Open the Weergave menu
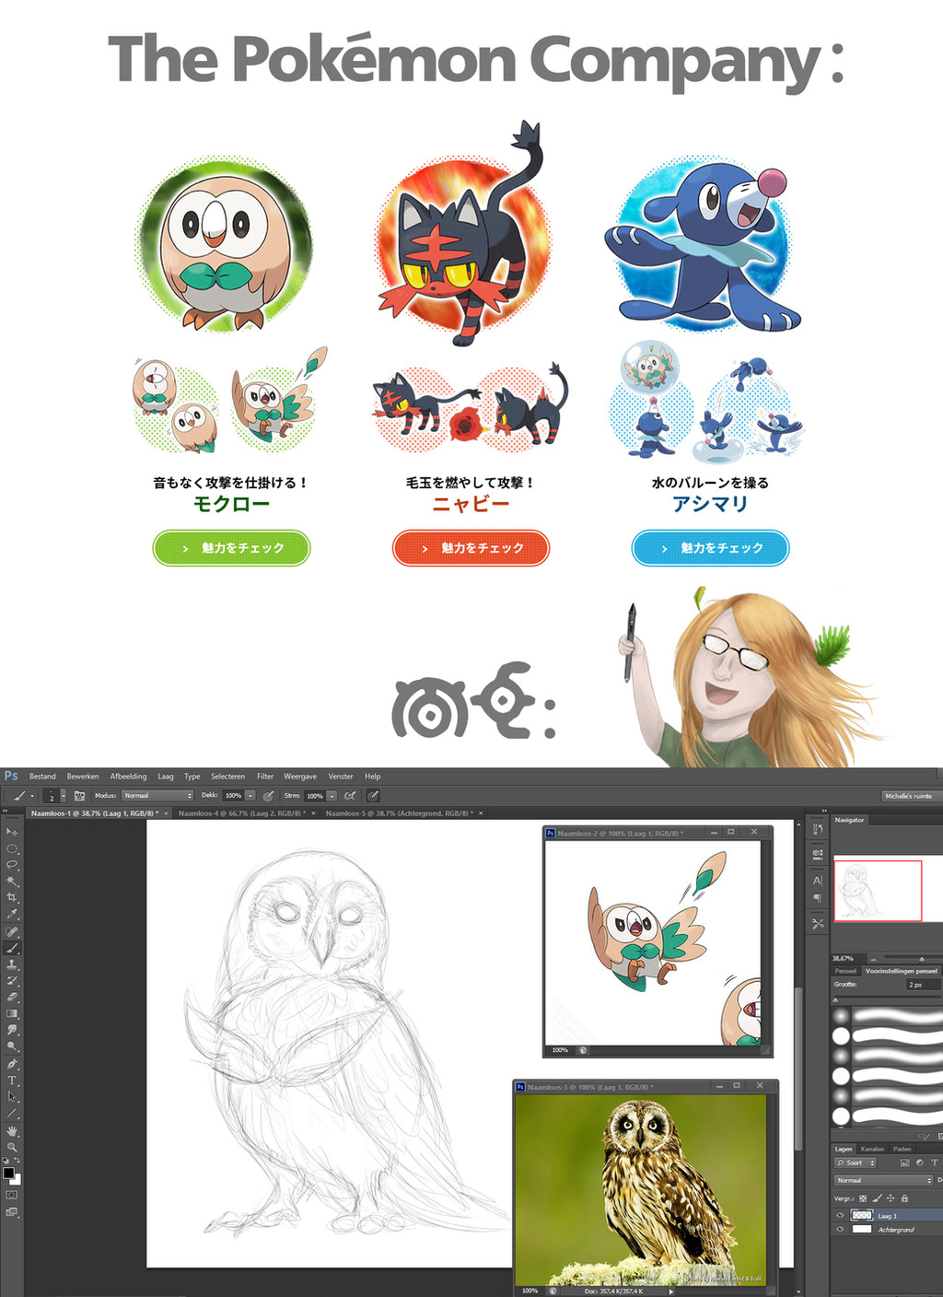 pyautogui.click(x=300, y=777)
